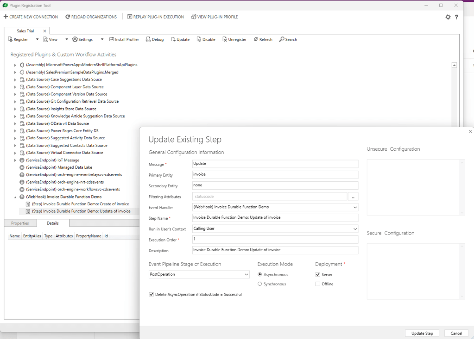The height and width of the screenshot is (339, 474).
Task: Click the Unregister toolbar button
Action: (x=234, y=39)
